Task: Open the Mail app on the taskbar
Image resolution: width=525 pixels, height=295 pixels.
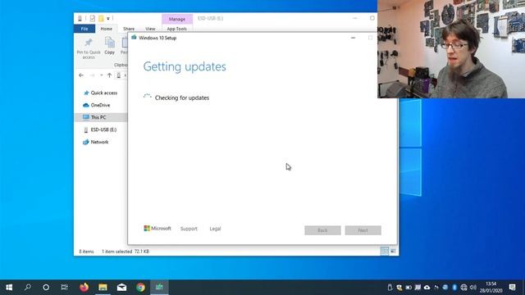Action: click(122, 288)
